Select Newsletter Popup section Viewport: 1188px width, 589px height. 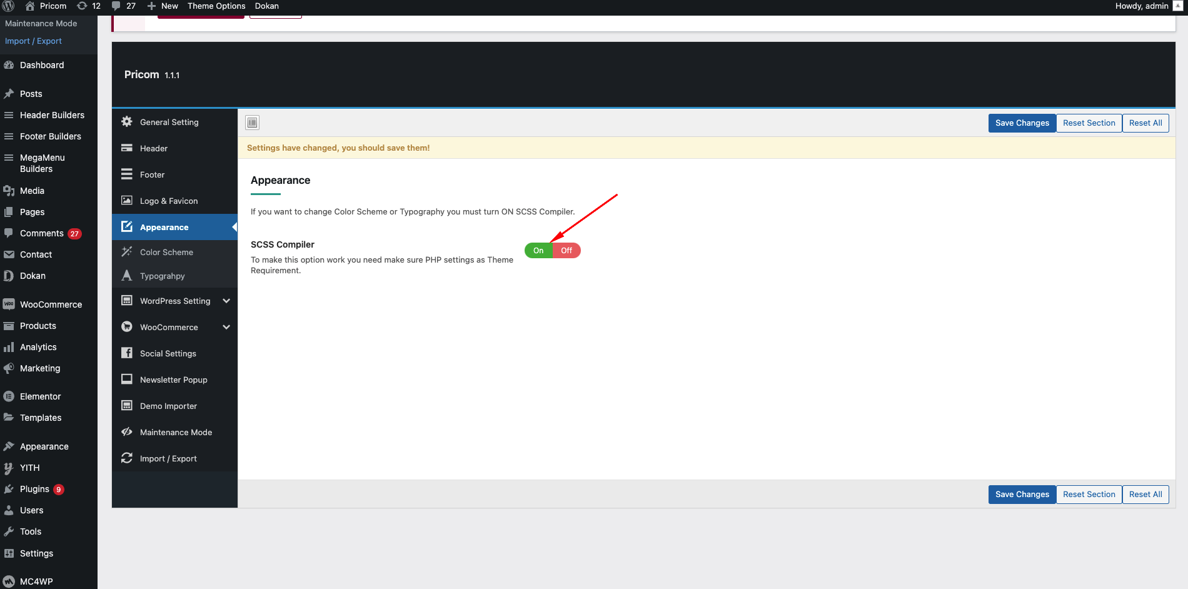175,380
